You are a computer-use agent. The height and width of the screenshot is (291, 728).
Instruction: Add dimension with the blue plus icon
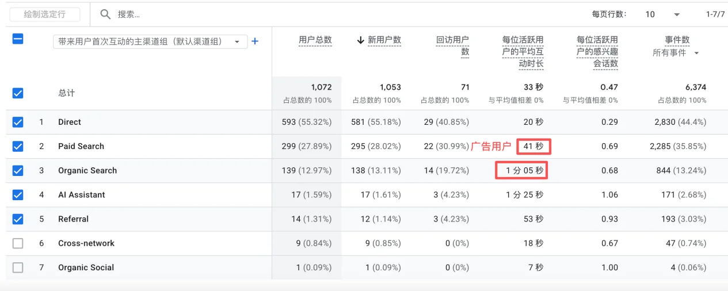[255, 41]
